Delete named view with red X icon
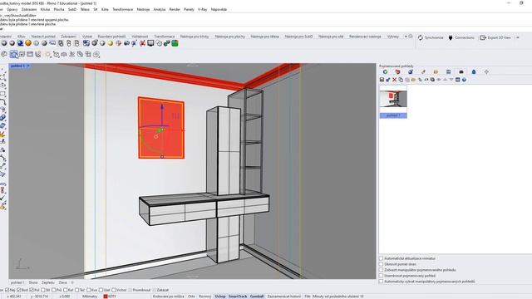The width and height of the screenshot is (532, 299). [394, 80]
